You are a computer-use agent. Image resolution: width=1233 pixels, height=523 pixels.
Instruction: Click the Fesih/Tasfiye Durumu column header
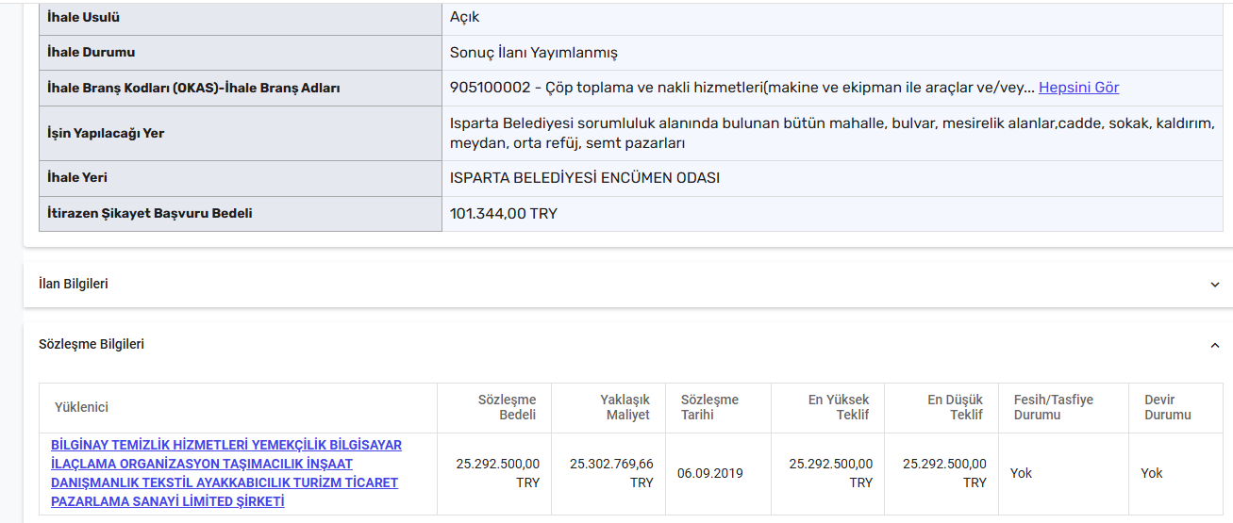[x=1053, y=407]
